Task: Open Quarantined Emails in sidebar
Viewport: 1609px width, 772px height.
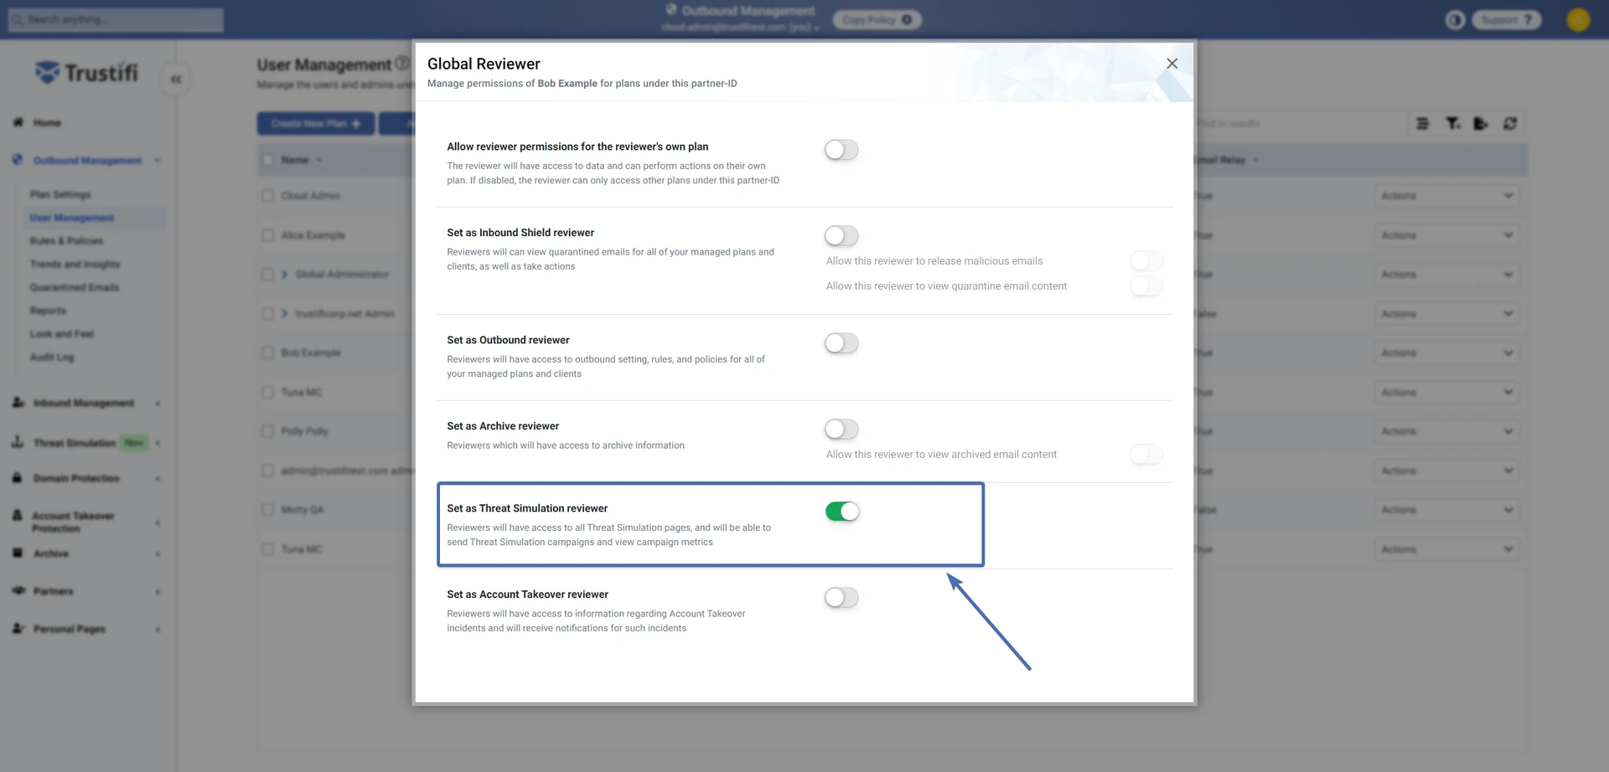Action: [x=75, y=287]
